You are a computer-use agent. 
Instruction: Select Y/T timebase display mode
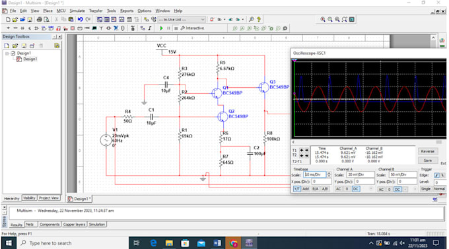click(x=297, y=189)
